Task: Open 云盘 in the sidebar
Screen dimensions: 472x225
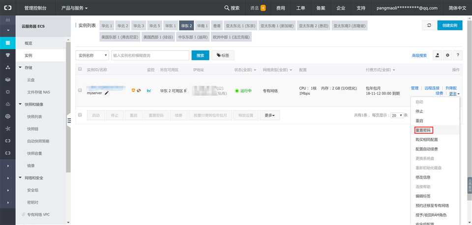Action: [30, 80]
